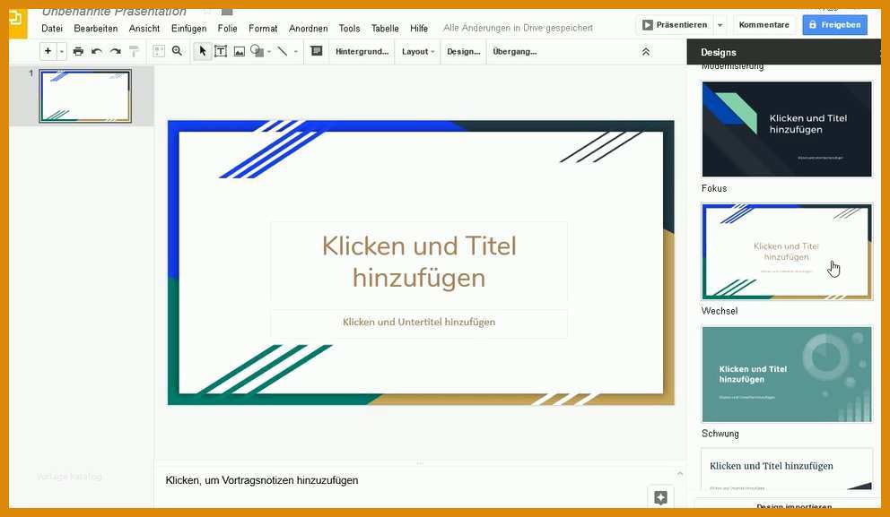Open the Datei menu
The image size is (890, 517).
tap(52, 29)
